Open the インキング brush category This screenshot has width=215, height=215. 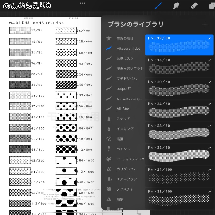124,129
